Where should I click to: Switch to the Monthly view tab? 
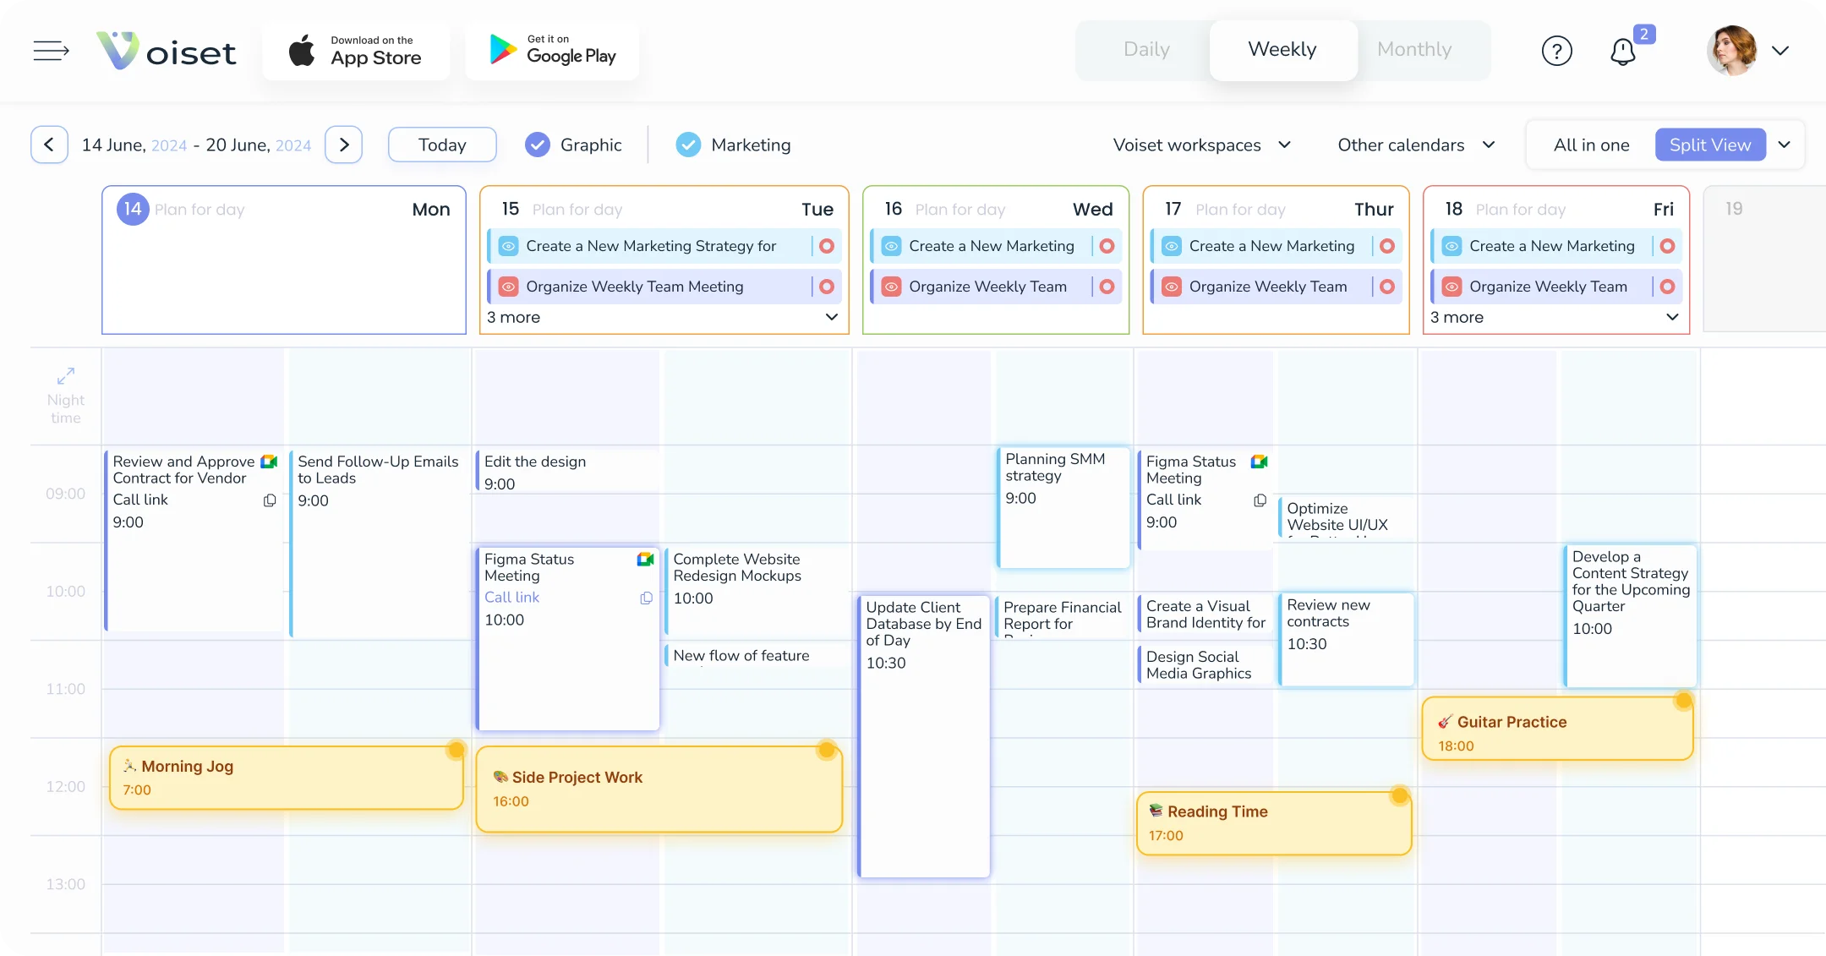(x=1413, y=49)
